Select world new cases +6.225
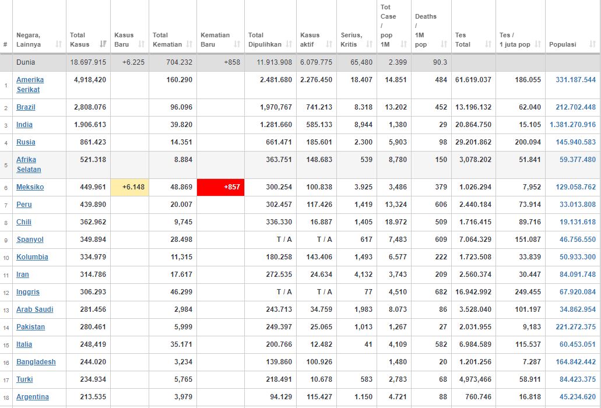The height and width of the screenshot is (408, 601). [133, 62]
